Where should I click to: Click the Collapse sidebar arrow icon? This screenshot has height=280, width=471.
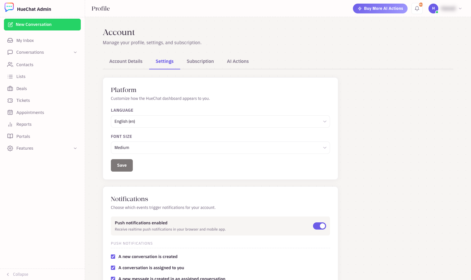coord(8,274)
